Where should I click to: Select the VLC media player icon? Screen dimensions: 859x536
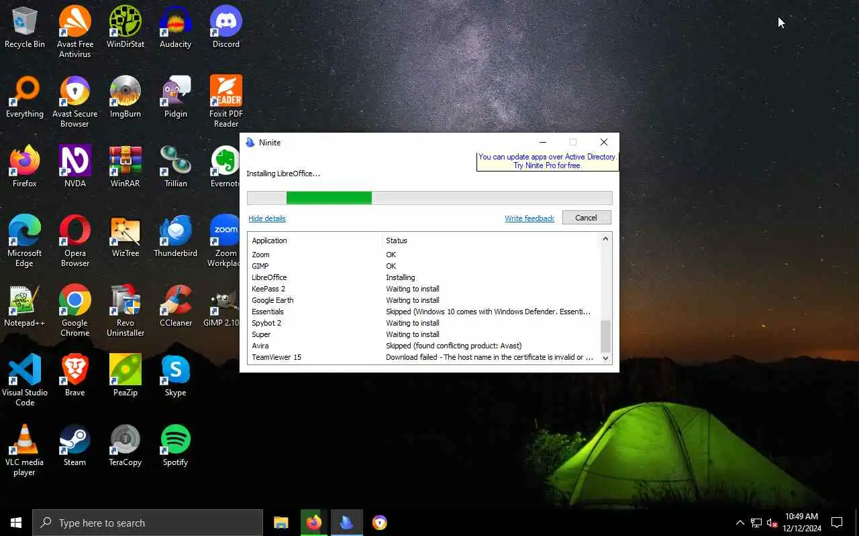25,450
